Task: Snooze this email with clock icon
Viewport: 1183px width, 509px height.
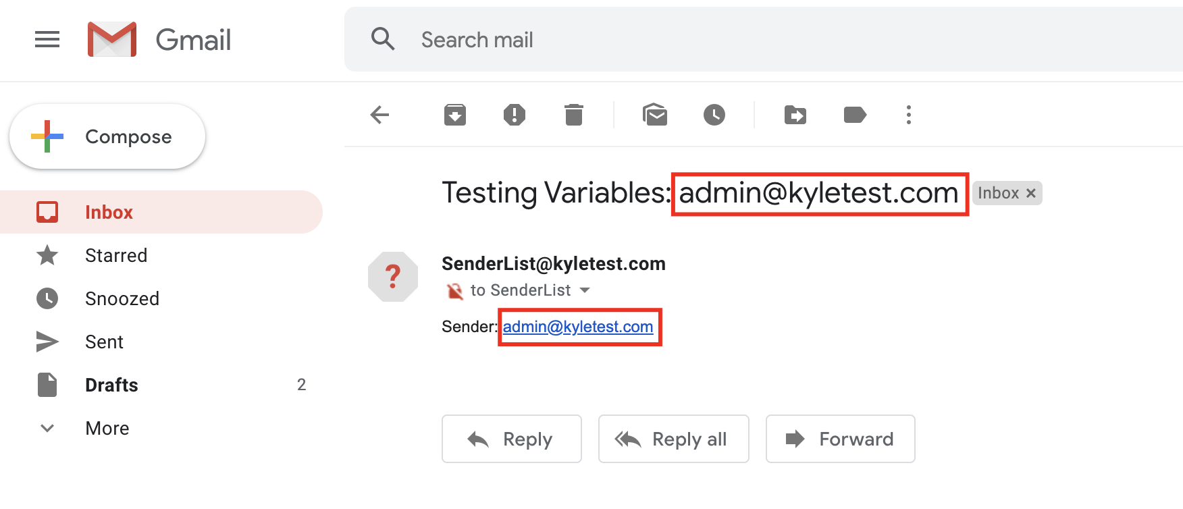Action: click(x=714, y=115)
